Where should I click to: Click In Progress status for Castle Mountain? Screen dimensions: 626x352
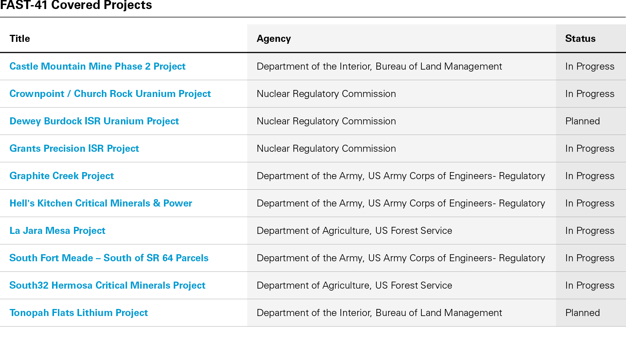tap(590, 66)
